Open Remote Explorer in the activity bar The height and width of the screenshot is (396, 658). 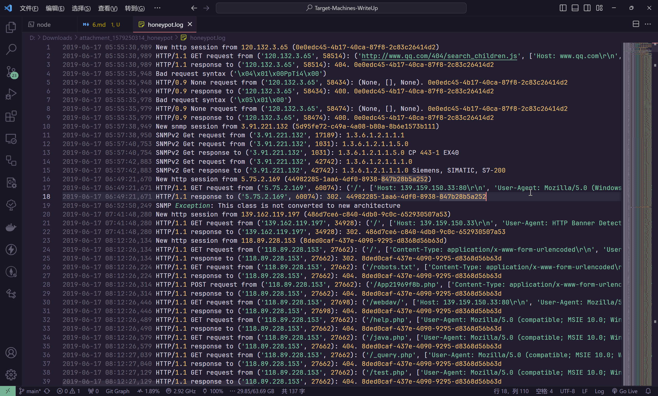click(x=11, y=139)
